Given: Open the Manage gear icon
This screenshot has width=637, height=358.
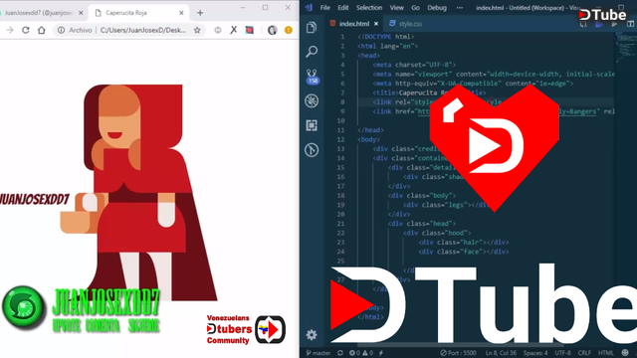Looking at the screenshot, I should [x=312, y=335].
